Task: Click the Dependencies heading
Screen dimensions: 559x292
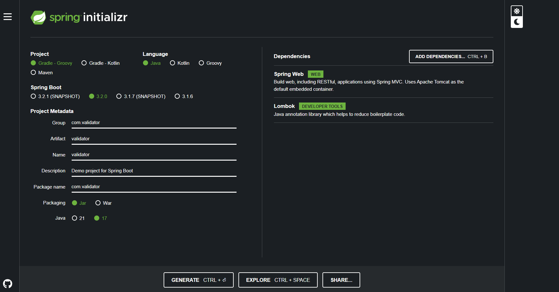Action: tap(292, 56)
